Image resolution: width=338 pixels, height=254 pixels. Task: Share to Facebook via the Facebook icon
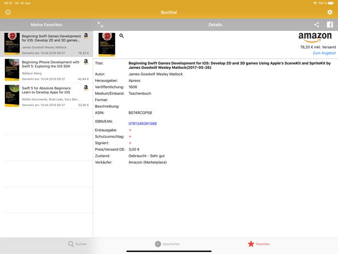pyautogui.click(x=330, y=25)
